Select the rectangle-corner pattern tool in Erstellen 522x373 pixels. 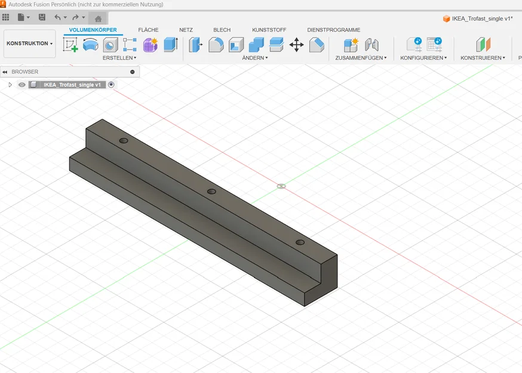(130, 45)
